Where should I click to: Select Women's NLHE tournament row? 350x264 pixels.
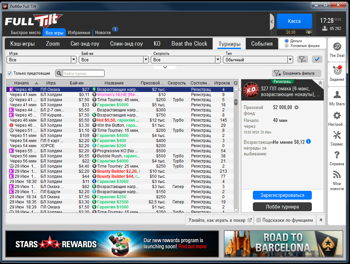pyautogui.click(x=120, y=95)
